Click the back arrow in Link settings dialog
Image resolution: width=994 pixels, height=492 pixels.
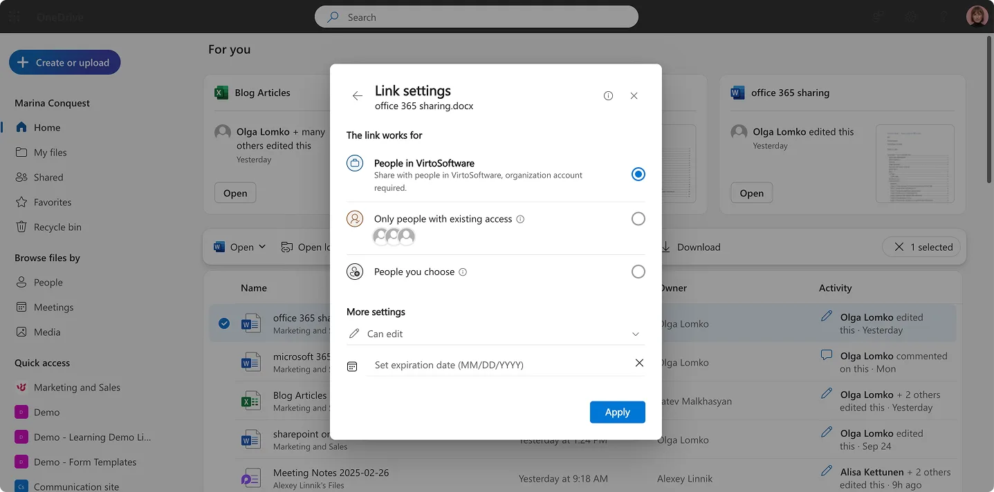(x=357, y=96)
